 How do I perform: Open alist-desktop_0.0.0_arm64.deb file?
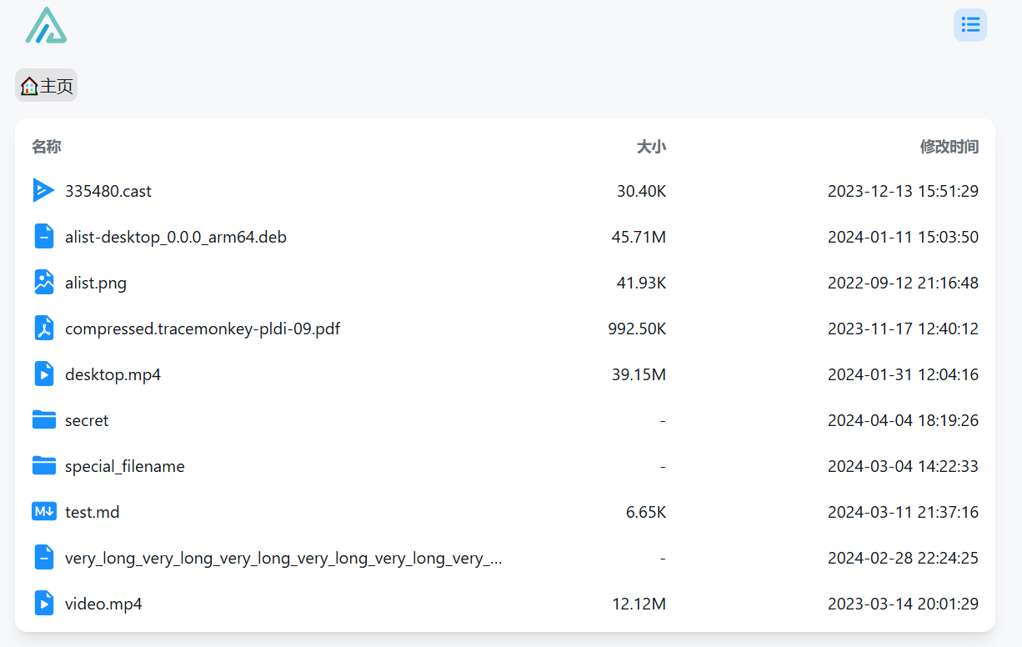pos(176,237)
